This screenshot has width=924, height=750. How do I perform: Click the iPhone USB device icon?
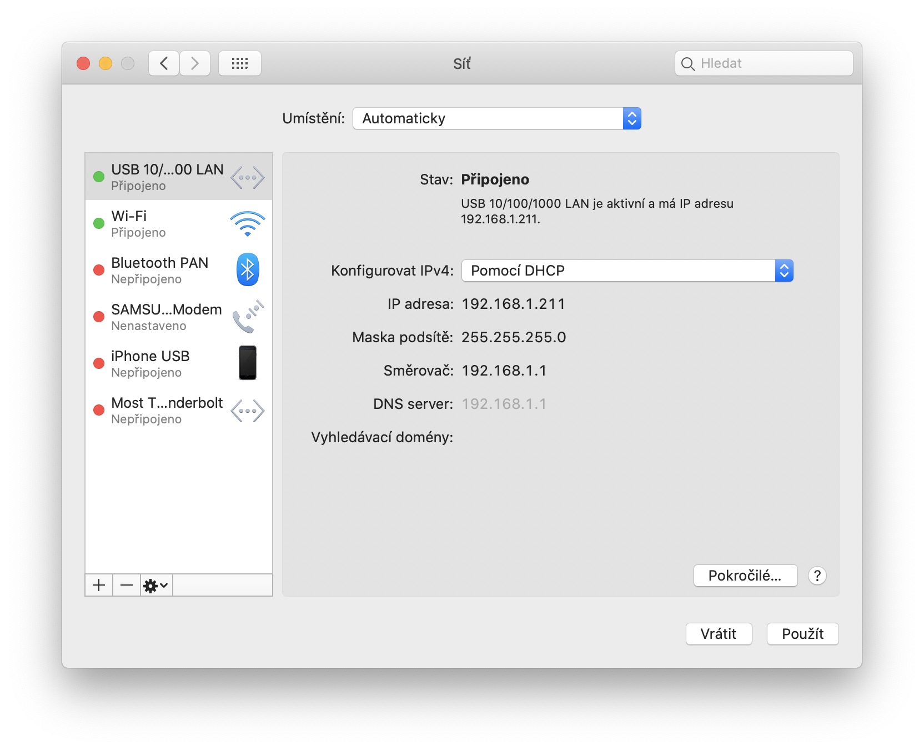click(x=248, y=363)
